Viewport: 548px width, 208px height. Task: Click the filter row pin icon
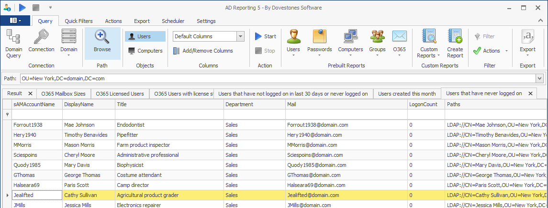point(7,114)
